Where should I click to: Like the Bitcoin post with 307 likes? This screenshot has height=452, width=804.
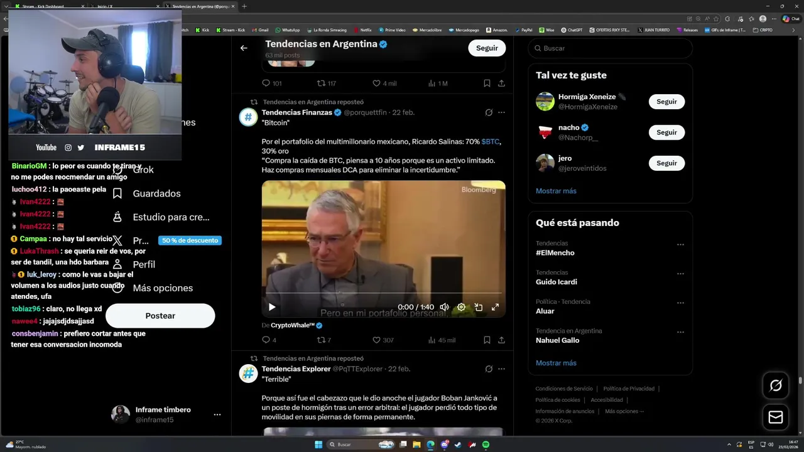(383, 340)
